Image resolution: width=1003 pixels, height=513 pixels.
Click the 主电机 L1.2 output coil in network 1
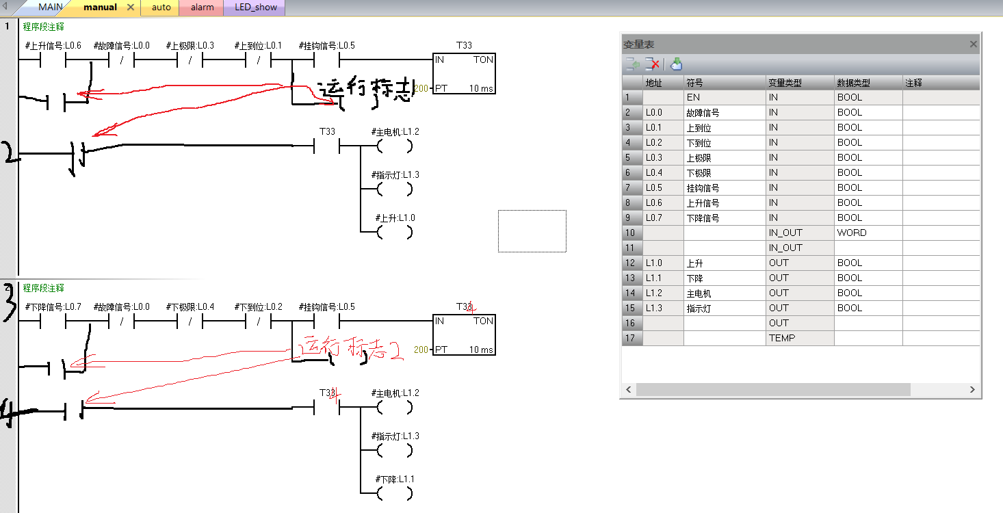click(395, 146)
